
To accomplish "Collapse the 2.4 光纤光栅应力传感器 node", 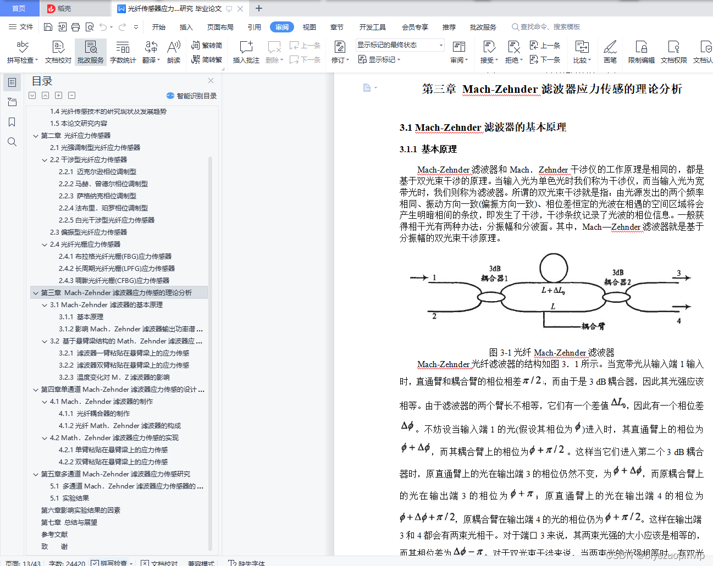I will click(x=45, y=245).
